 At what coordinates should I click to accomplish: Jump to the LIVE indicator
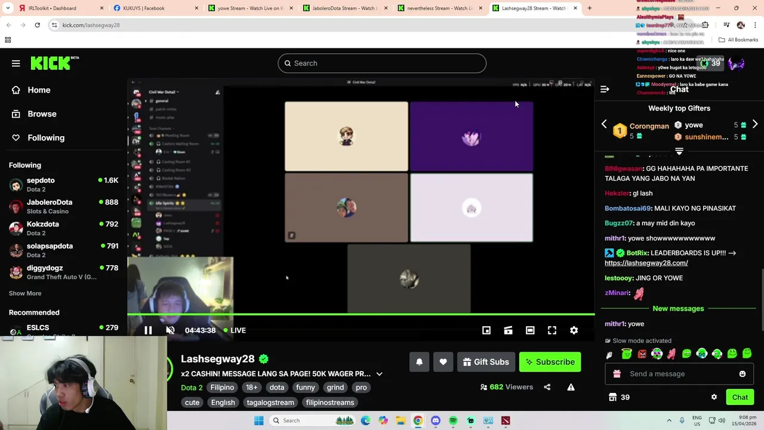(x=235, y=330)
